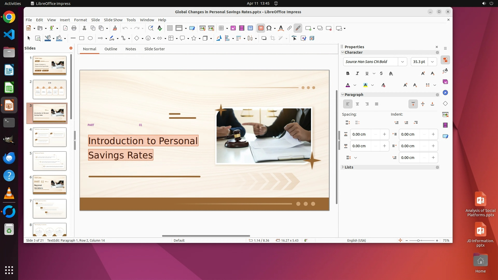Click the Display Grid icon

click(x=170, y=28)
